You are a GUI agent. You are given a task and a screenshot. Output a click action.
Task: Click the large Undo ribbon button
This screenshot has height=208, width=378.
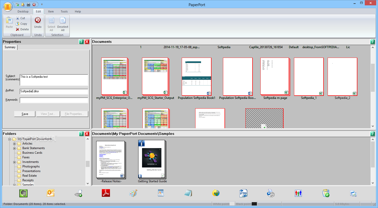(38, 23)
